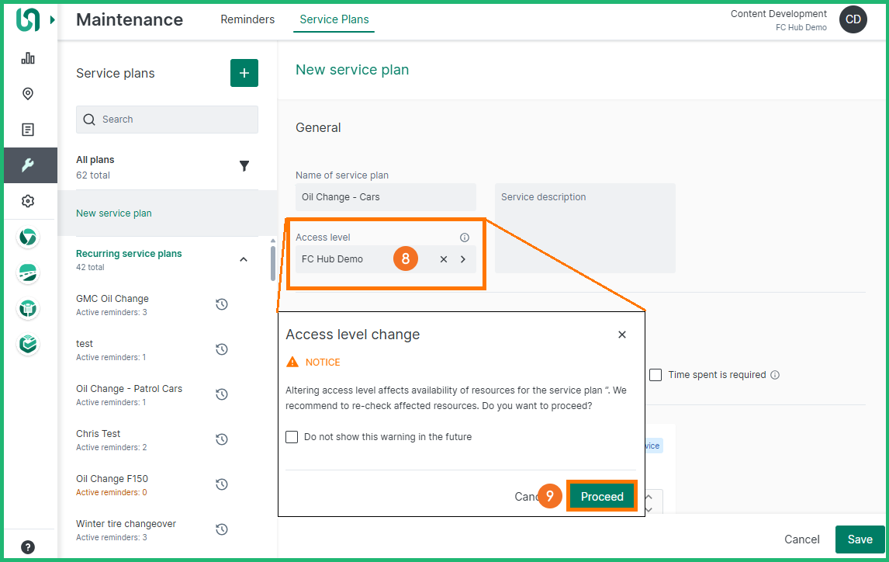Add a new service plan with plus button
The image size is (889, 562).
[x=244, y=73]
